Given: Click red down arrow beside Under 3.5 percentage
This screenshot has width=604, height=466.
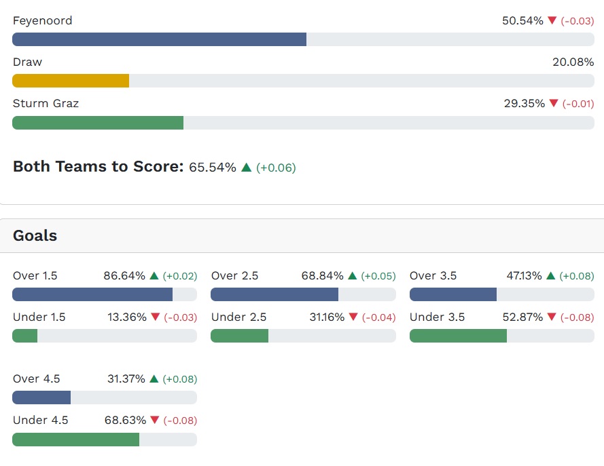Looking at the screenshot, I should [x=552, y=317].
